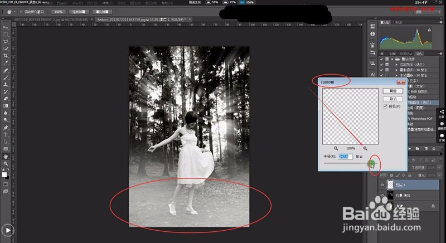Select the Pen tool
The image size is (446, 243).
(6, 127)
